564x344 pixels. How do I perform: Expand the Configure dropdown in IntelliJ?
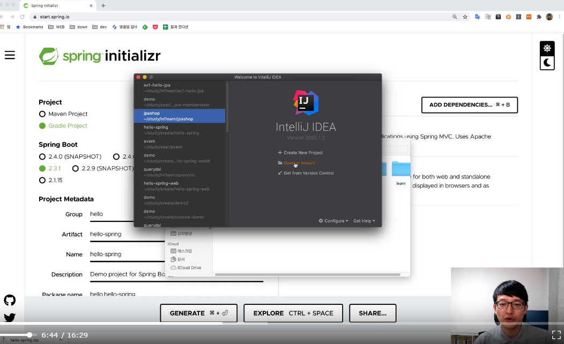point(333,221)
